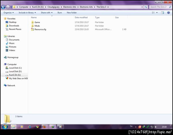Click the Windows Explorer taskbar button

pos(14,127)
